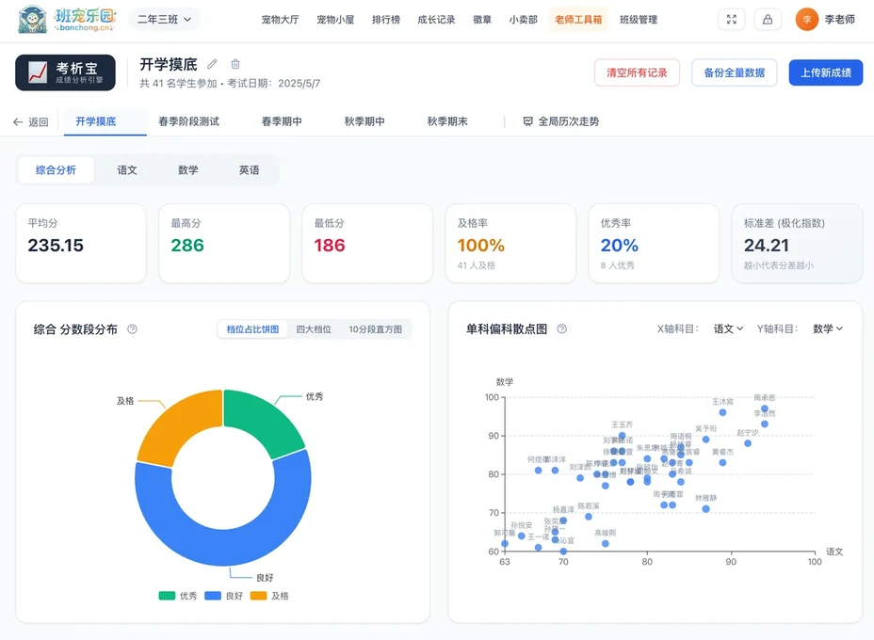Expand Y轴科目 数学 dropdown
Screen dimensions: 874x640
tap(828, 328)
